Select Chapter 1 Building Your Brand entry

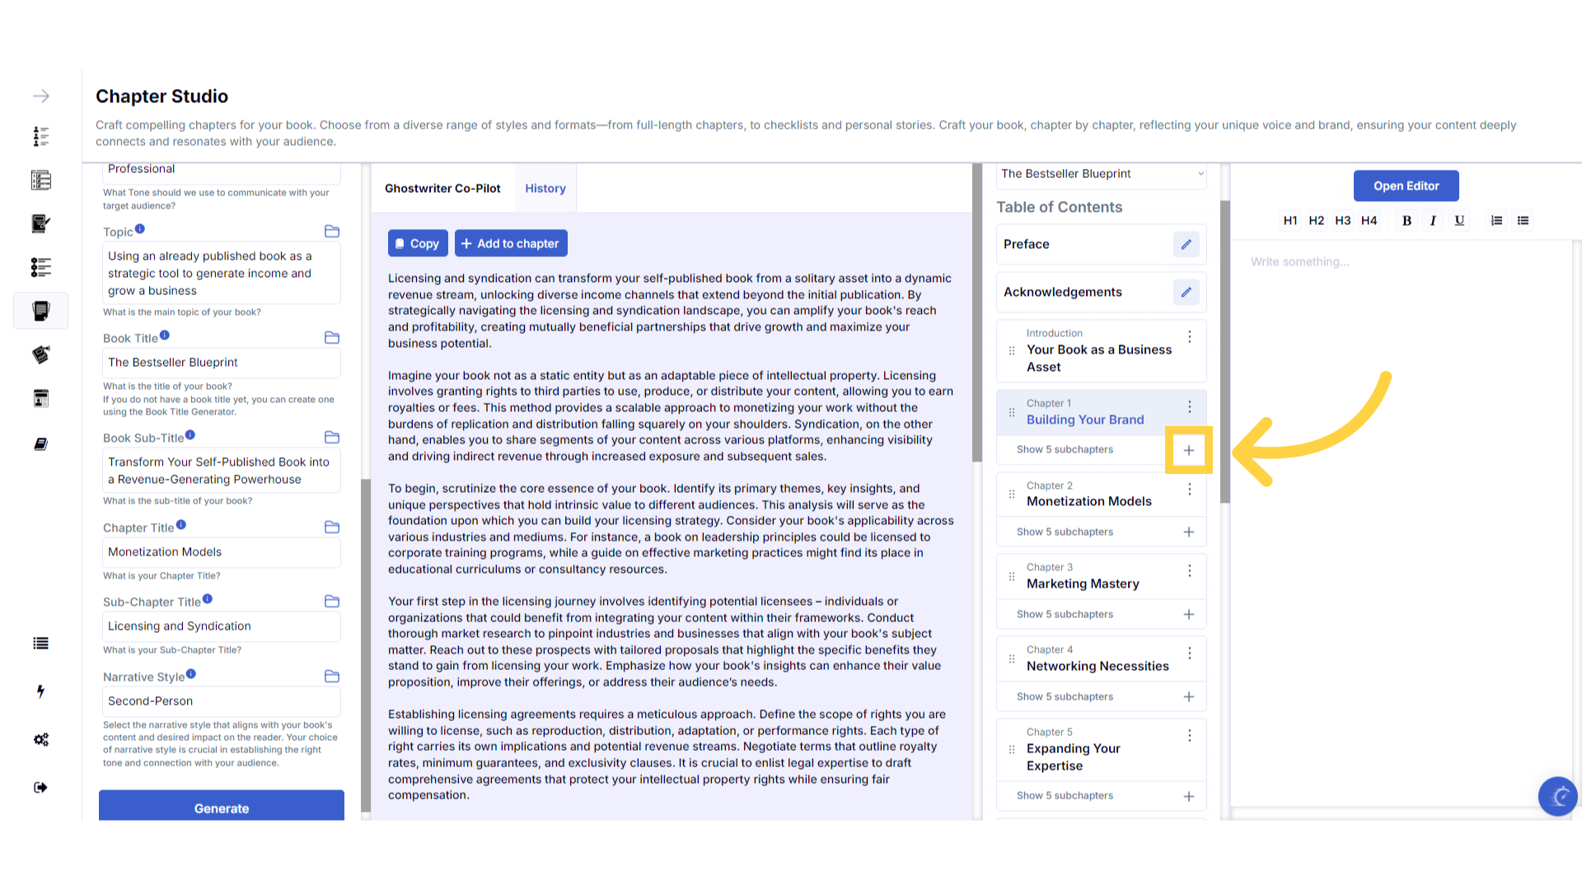pyautogui.click(x=1102, y=412)
